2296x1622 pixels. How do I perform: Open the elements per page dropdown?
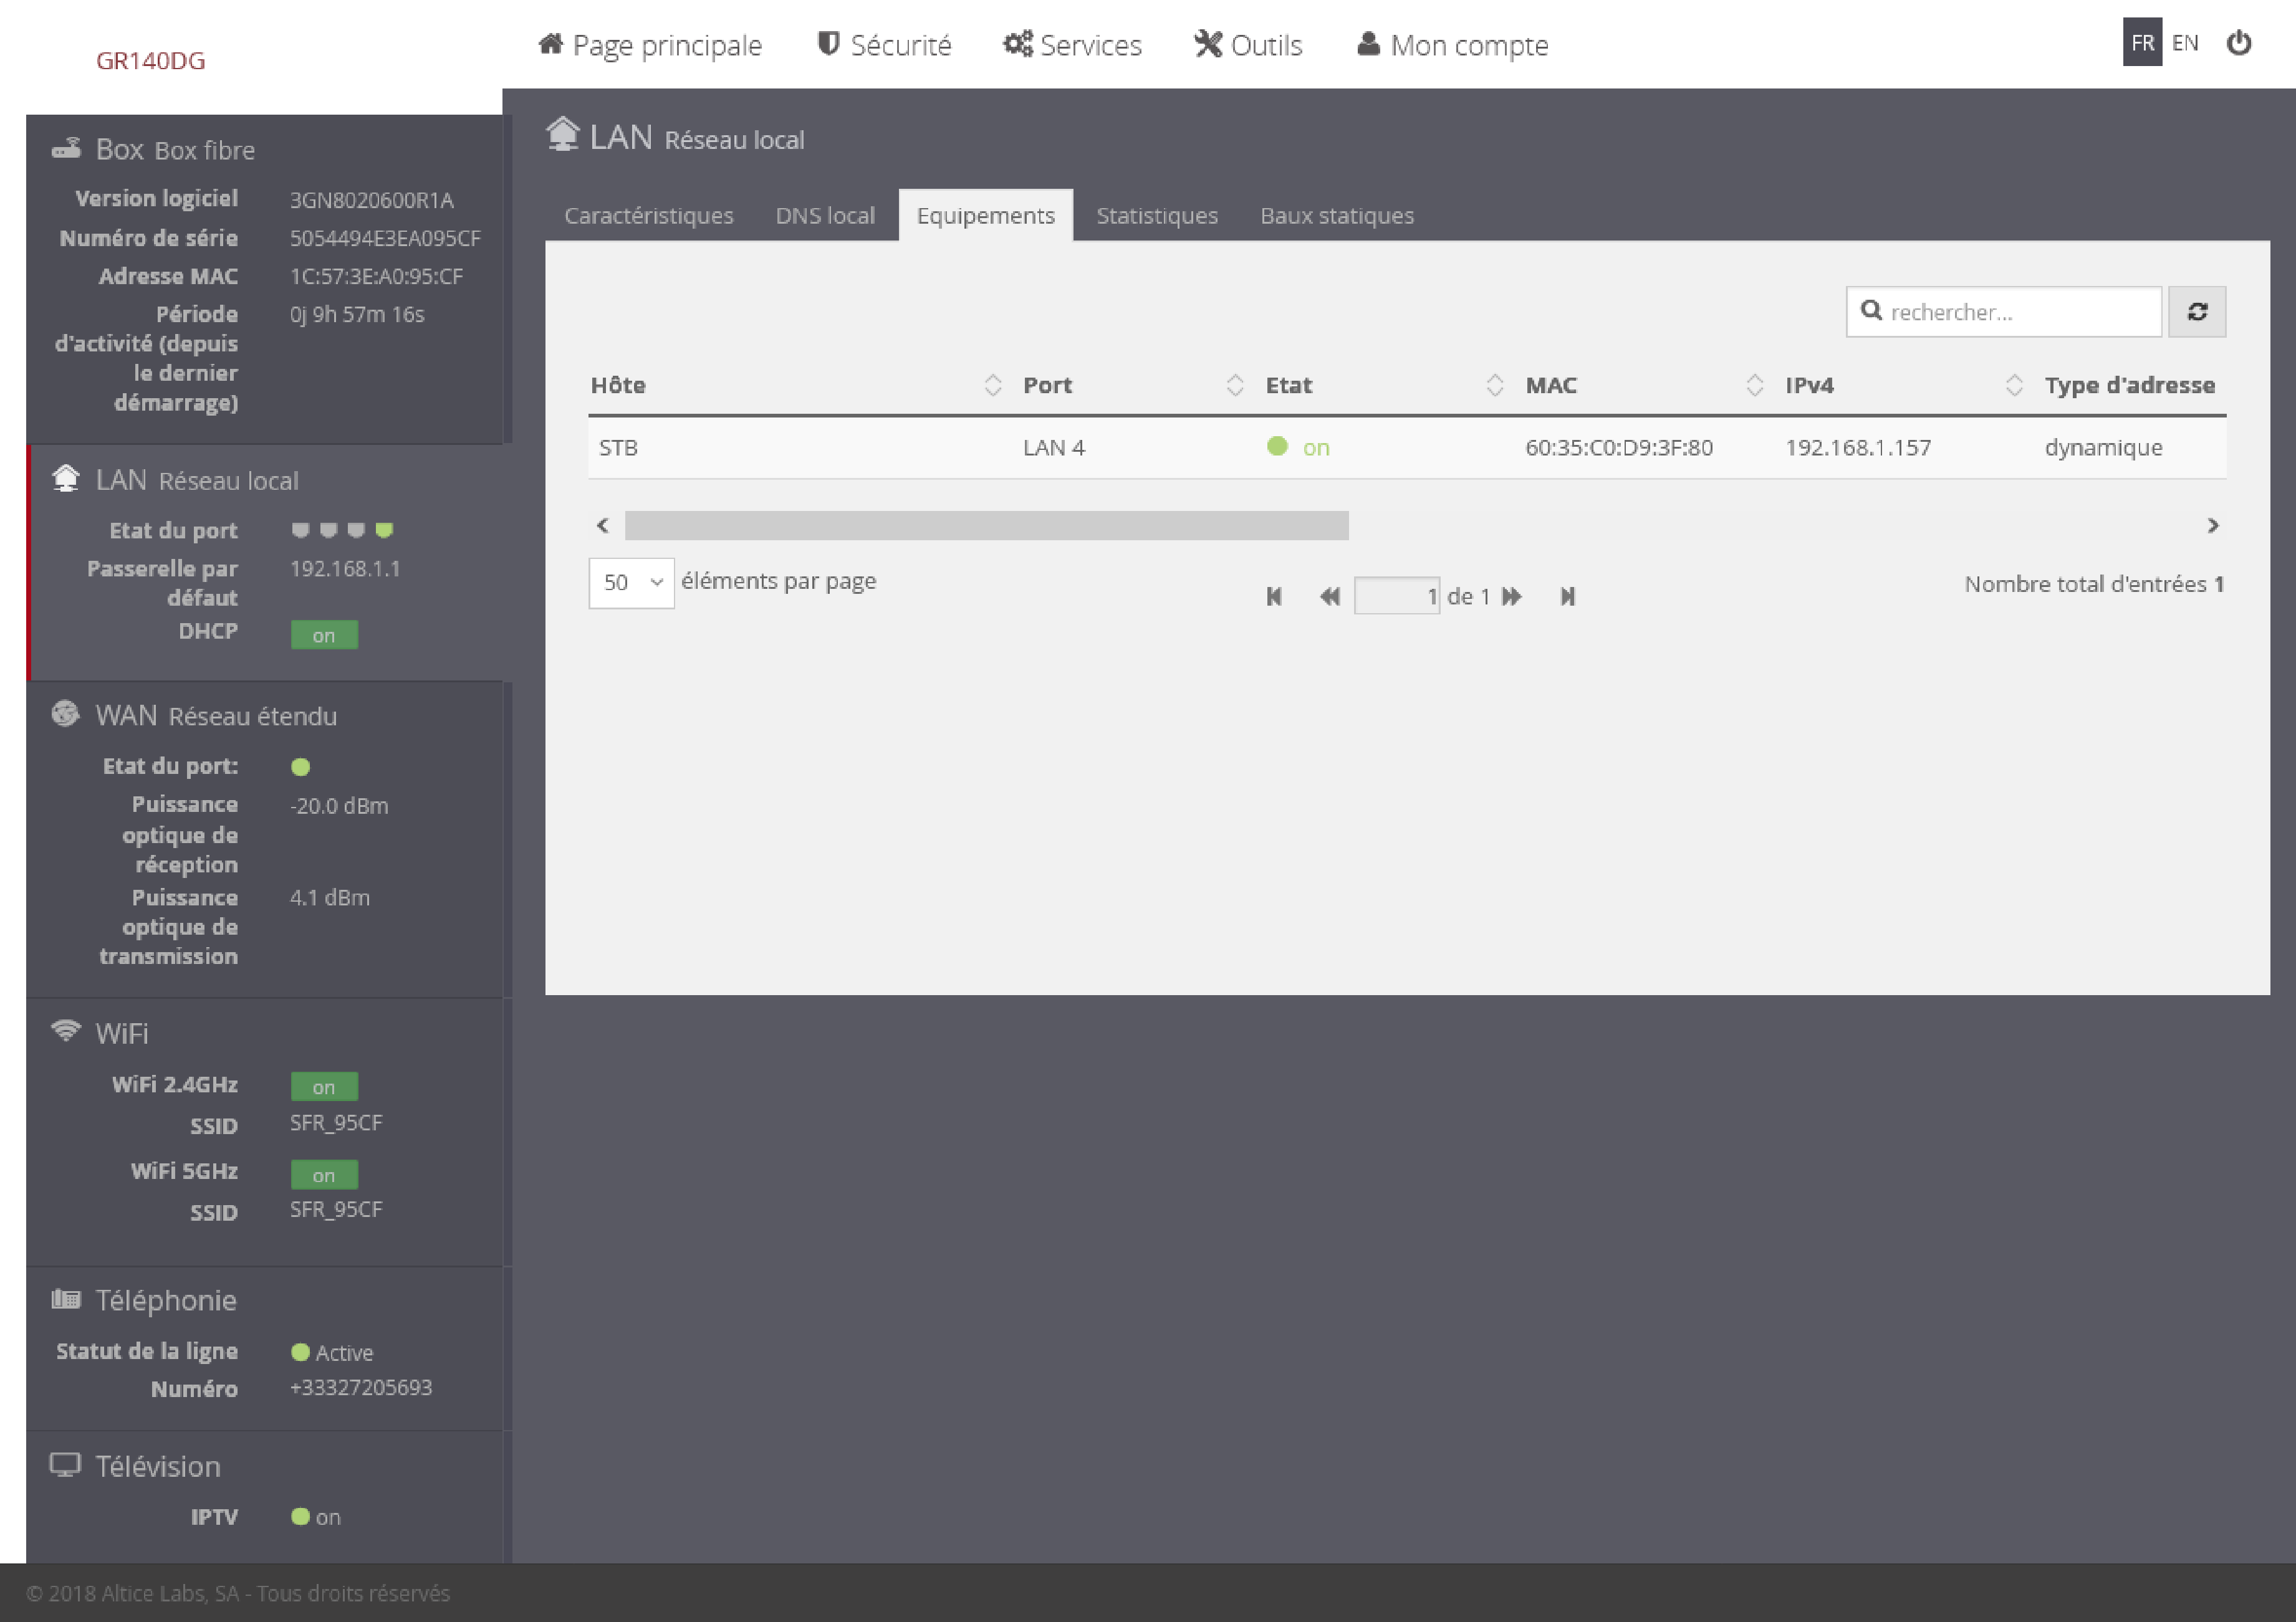[x=631, y=583]
